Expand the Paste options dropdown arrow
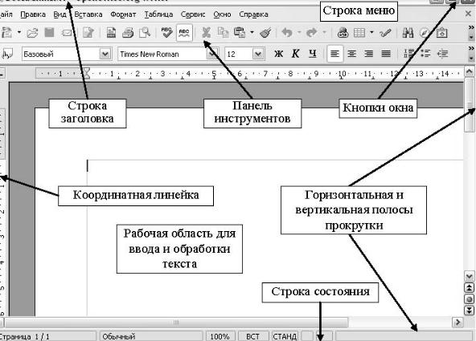The width and height of the screenshot is (476, 341). [252, 32]
